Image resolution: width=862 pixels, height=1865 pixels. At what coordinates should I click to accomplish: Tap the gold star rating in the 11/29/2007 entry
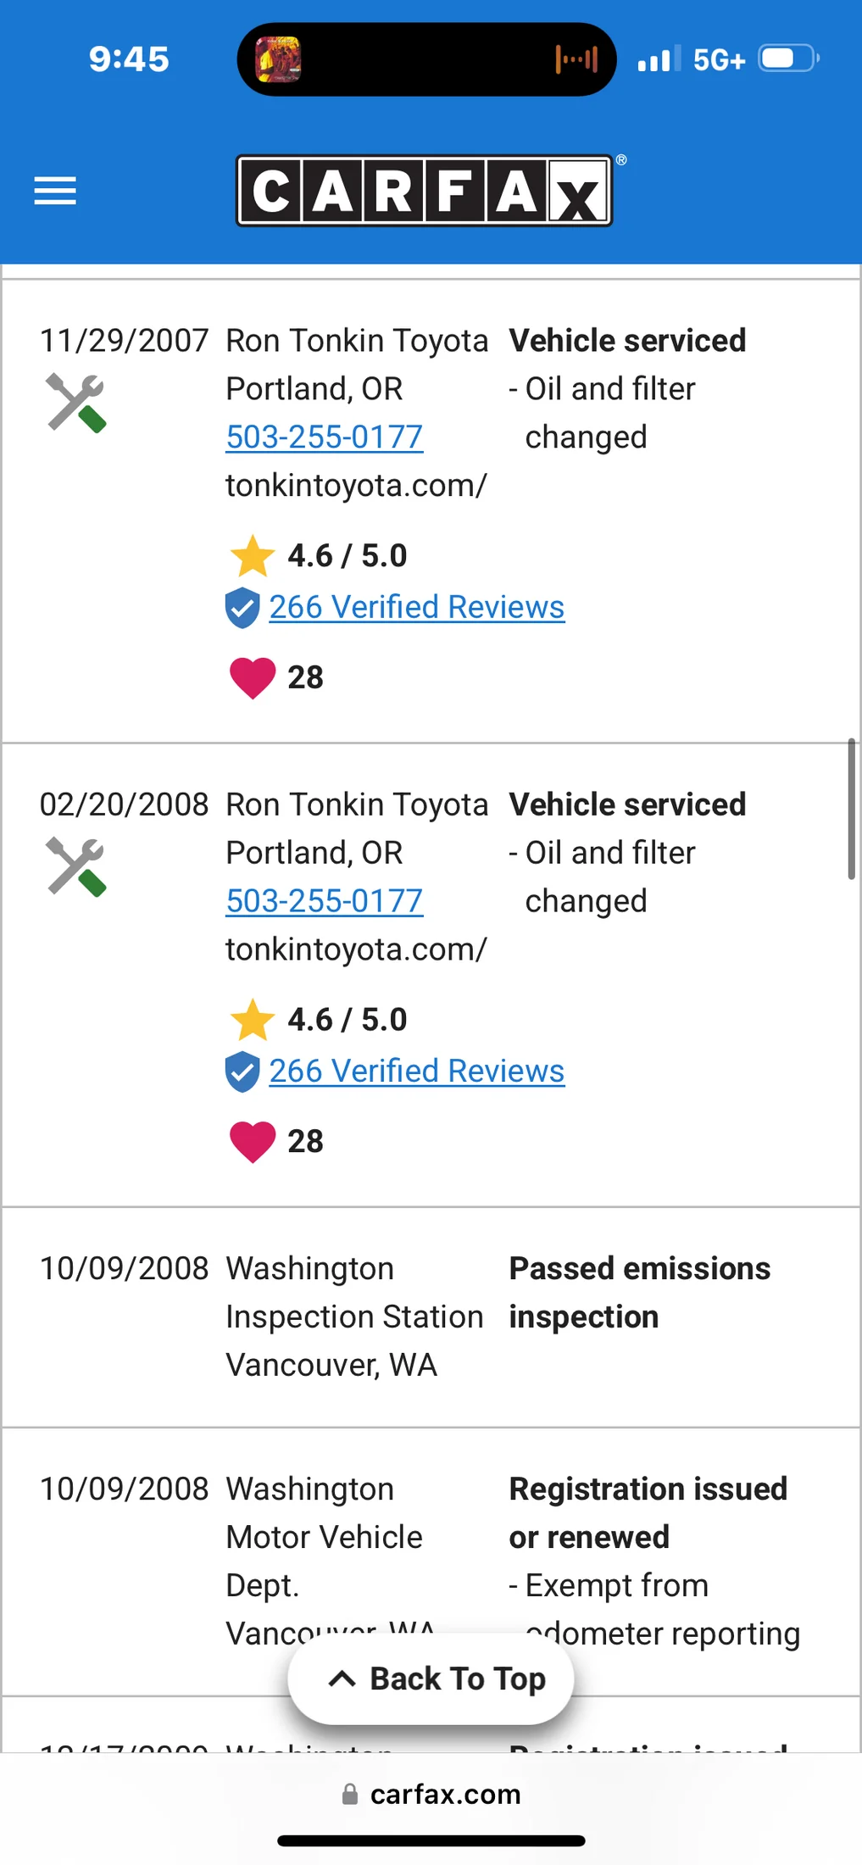click(x=253, y=556)
